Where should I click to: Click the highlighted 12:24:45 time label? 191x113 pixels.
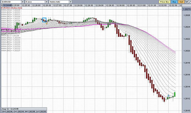click(x=7, y=5)
